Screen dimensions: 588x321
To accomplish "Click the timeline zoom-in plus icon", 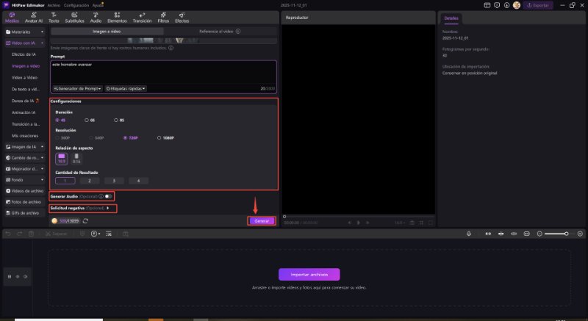I will coord(580,234).
